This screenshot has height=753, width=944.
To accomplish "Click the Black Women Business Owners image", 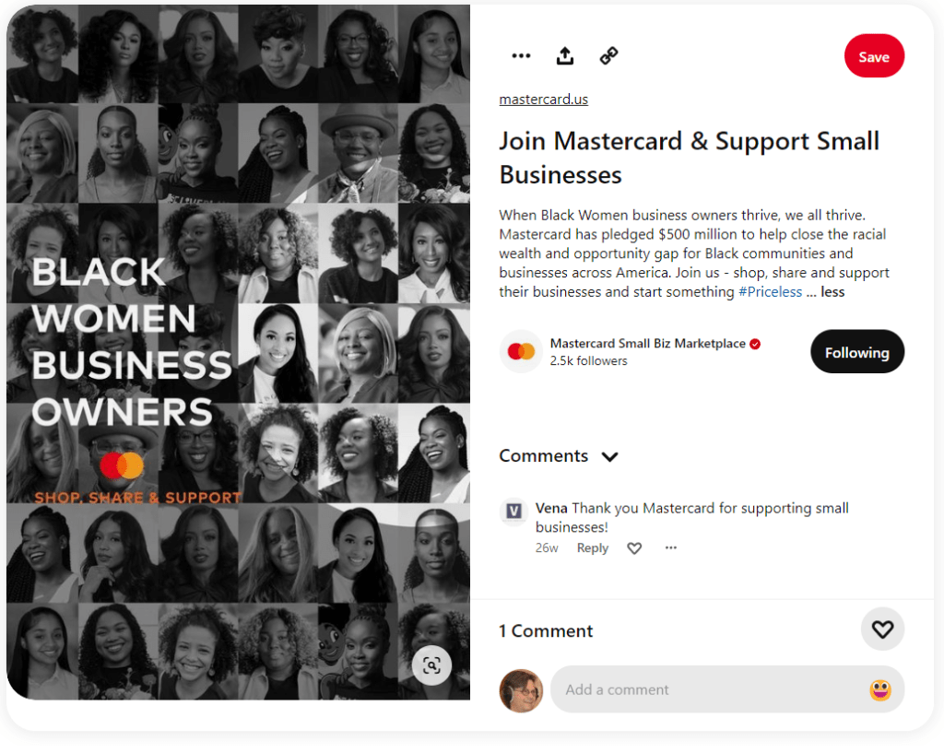I will click(239, 352).
